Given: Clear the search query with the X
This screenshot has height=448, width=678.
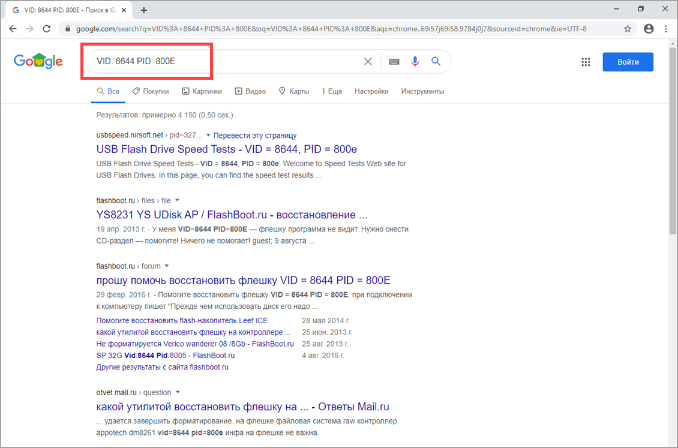Looking at the screenshot, I should point(368,61).
